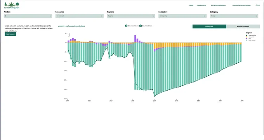This screenshot has width=264, height=140.
Task: Click the lowest line point at 2030
Action: point(155,96)
